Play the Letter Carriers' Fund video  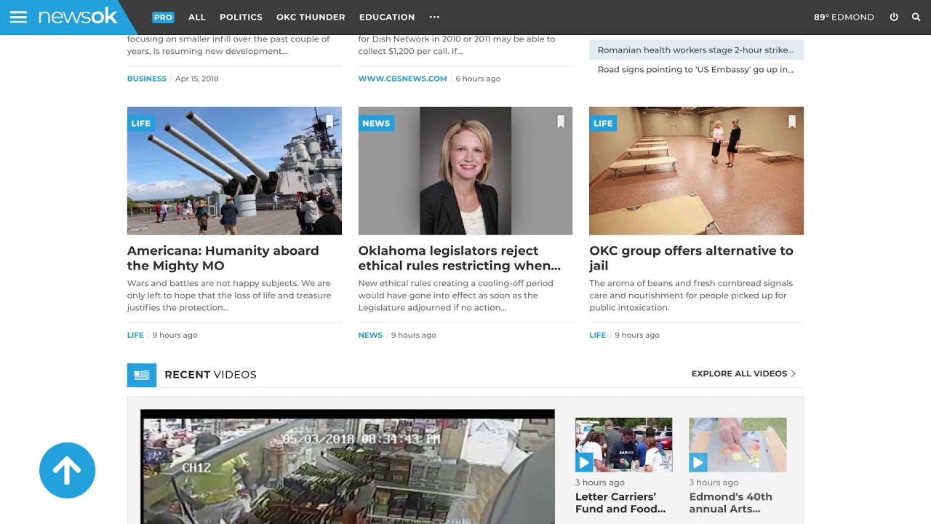[583, 462]
